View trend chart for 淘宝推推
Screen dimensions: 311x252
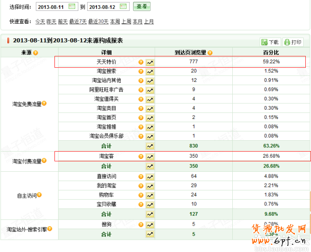[x=150, y=127]
